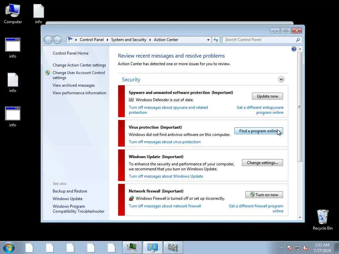The width and height of the screenshot is (339, 254).
Task: Open Windows Update See also link
Action: click(x=68, y=199)
